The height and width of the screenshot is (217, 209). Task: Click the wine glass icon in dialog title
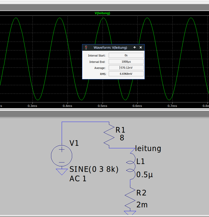coord(86,47)
